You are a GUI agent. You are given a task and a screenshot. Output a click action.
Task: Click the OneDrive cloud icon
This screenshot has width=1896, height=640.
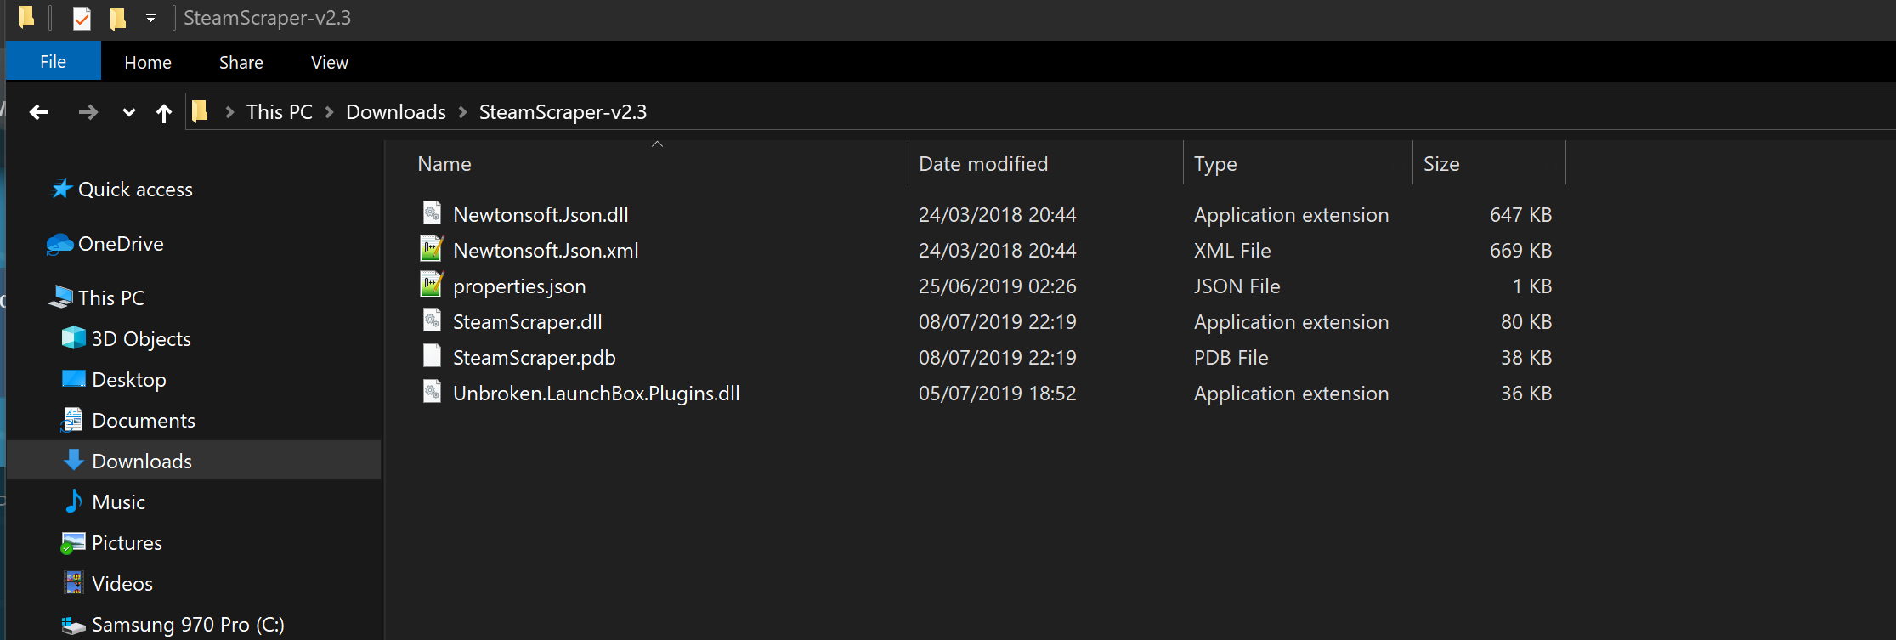[59, 244]
